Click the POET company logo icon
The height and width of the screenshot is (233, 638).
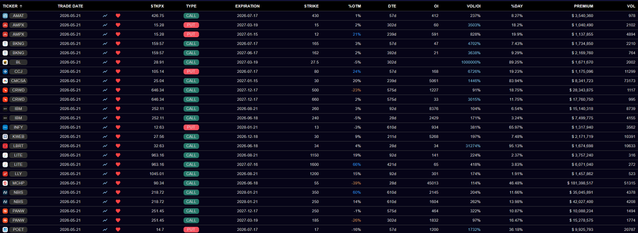(x=5, y=229)
